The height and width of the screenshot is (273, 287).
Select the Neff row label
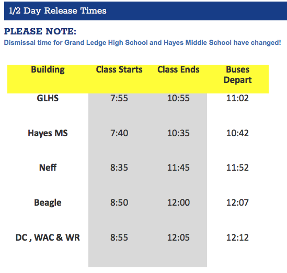pyautogui.click(x=48, y=168)
